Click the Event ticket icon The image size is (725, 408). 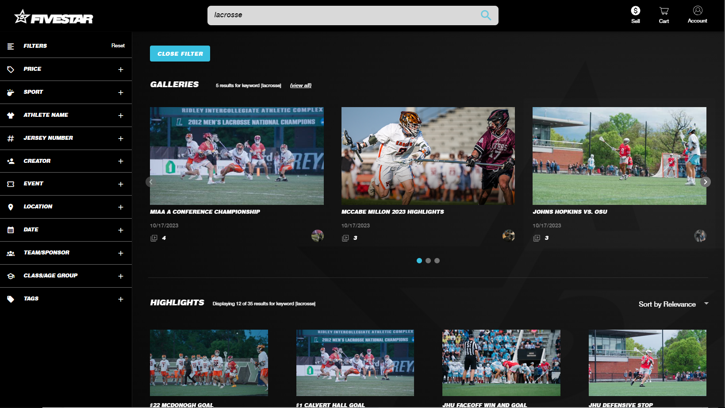[x=11, y=184]
